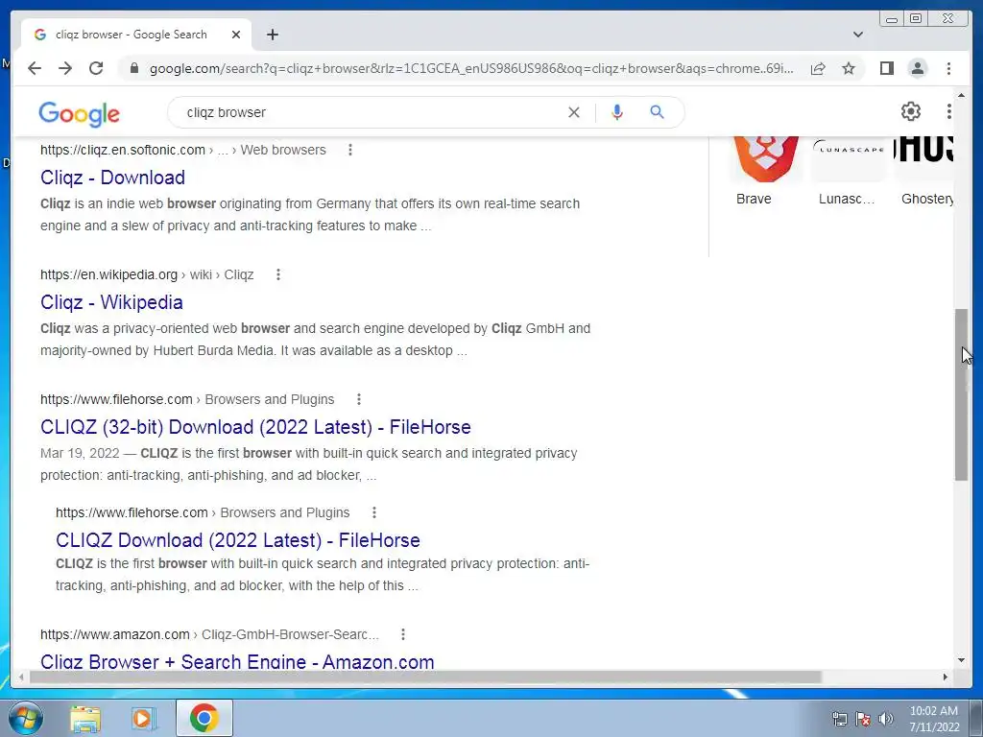Open options for Wikipedia result

pos(278,274)
